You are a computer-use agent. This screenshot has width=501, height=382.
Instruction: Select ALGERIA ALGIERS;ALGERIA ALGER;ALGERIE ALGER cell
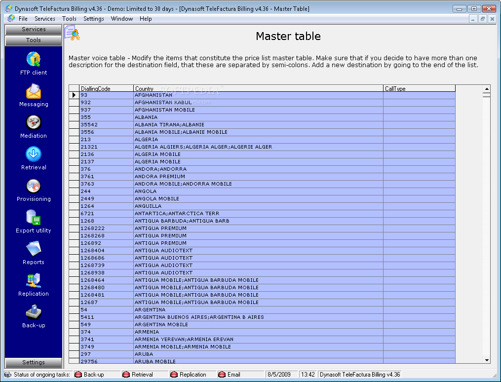(x=258, y=147)
